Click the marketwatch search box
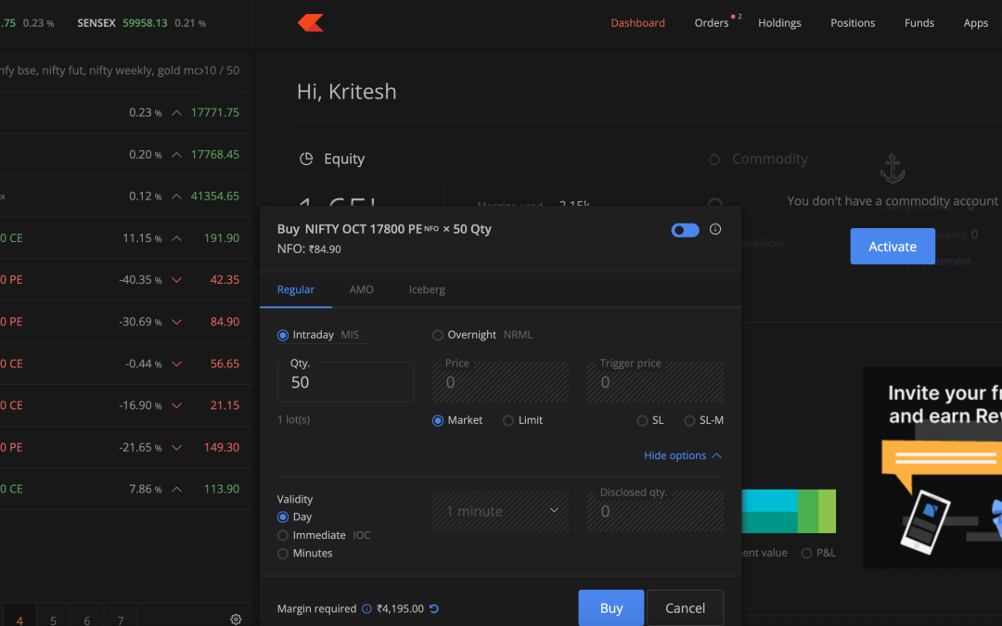 99,70
